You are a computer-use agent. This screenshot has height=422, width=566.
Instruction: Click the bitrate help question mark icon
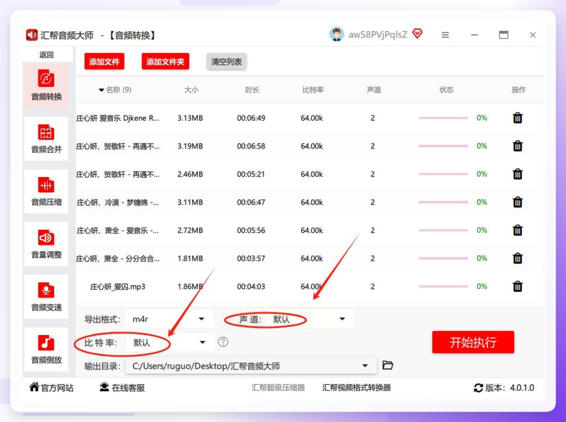223,342
